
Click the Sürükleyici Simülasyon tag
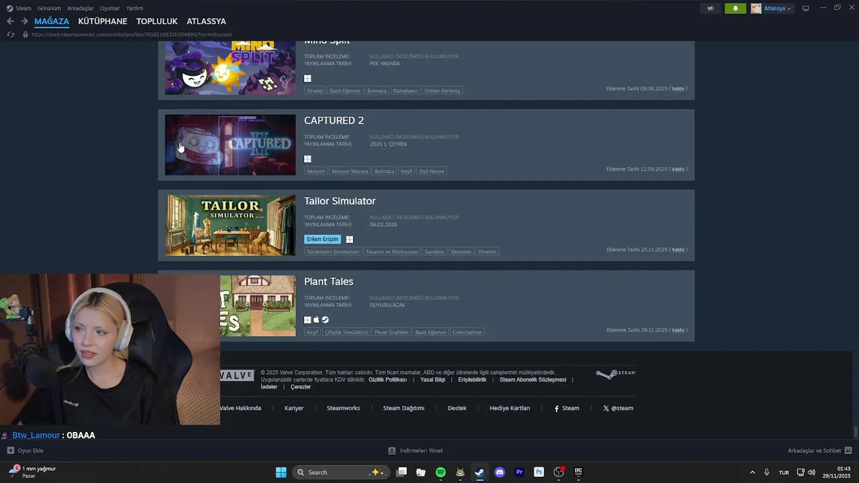pos(333,252)
